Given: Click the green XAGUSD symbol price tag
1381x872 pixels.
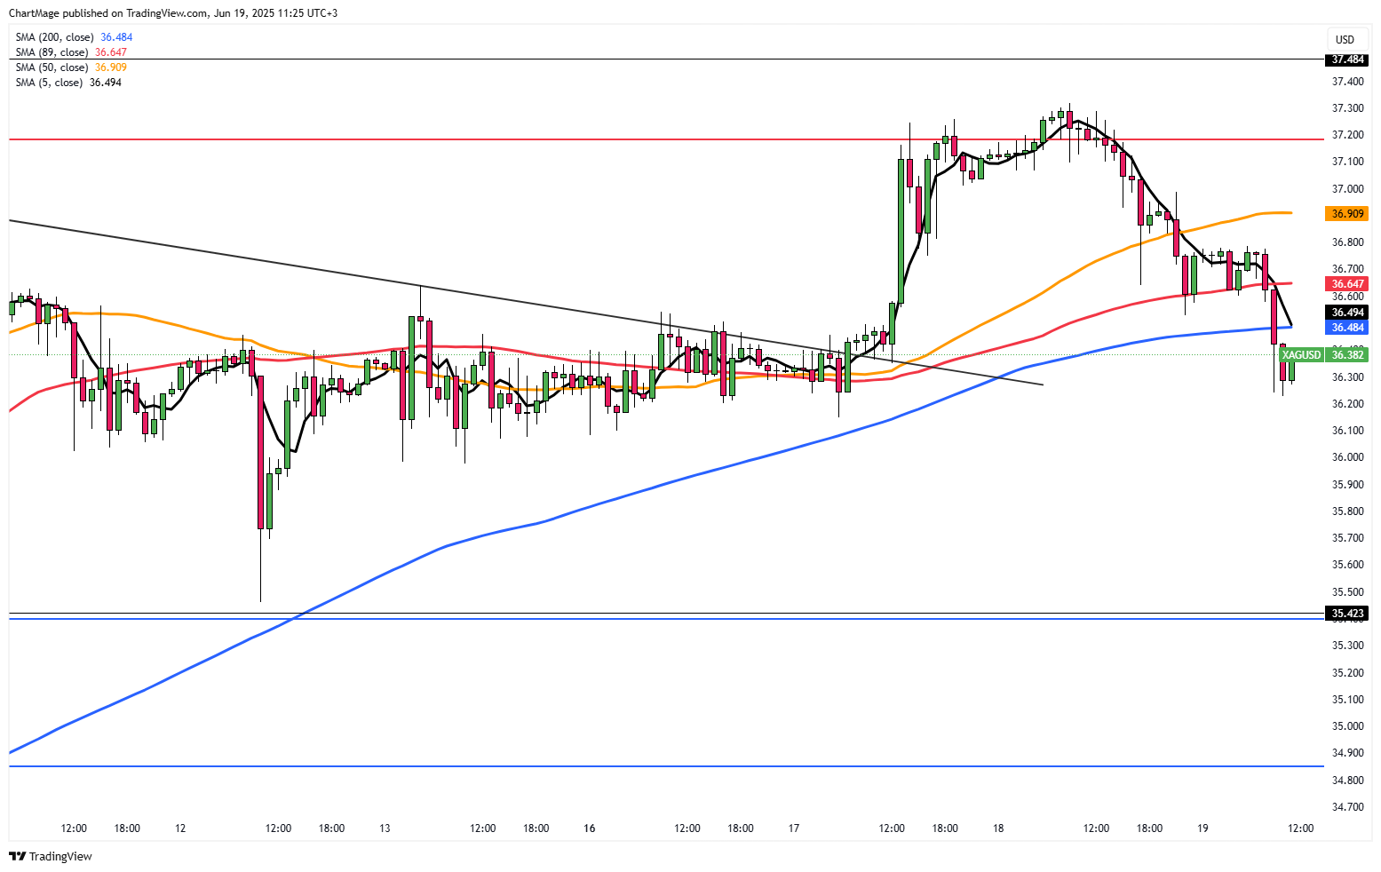Looking at the screenshot, I should [1302, 354].
